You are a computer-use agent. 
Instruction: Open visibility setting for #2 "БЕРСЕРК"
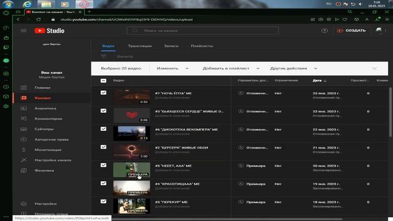click(x=253, y=147)
